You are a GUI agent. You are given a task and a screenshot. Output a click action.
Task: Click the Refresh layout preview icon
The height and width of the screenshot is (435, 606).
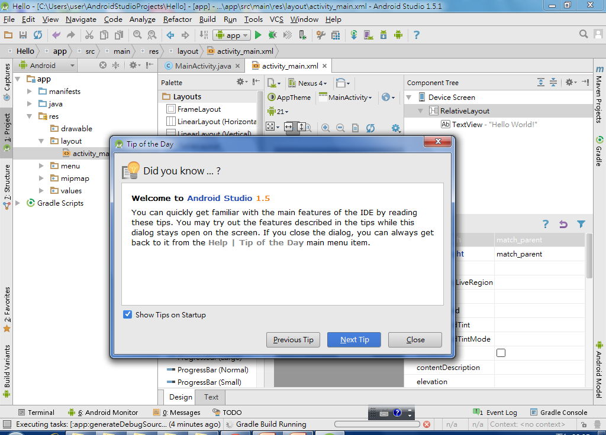pyautogui.click(x=370, y=128)
